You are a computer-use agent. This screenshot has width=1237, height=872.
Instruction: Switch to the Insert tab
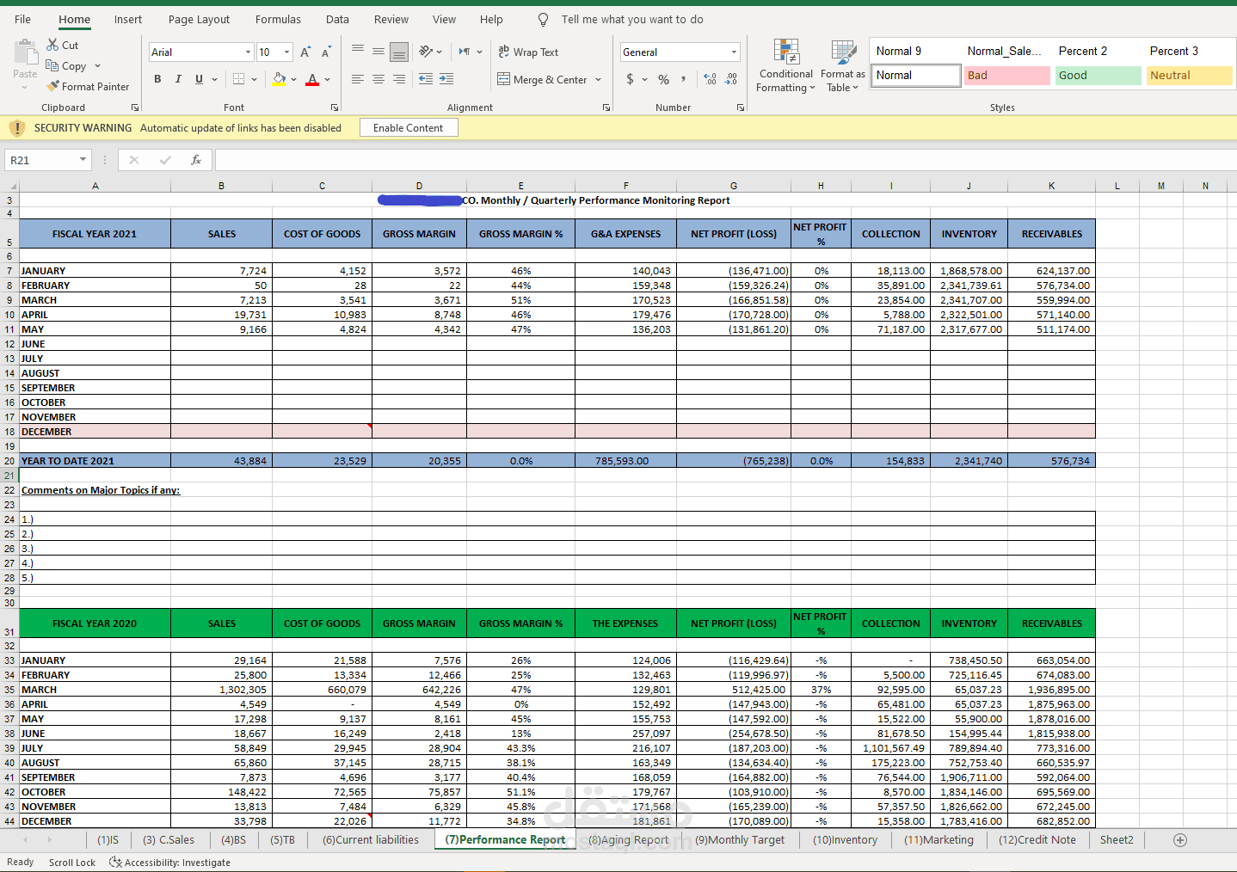tap(128, 19)
